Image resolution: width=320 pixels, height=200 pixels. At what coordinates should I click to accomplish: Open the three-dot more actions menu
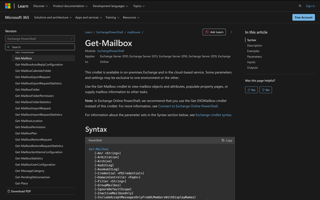pos(231,32)
